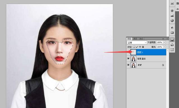Screen dimensions: 179x108
Task: Select the 图层 1 layer thumbnail
Action: pos(133,52)
